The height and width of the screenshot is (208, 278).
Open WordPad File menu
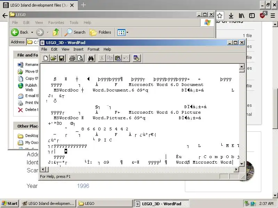(x=44, y=49)
